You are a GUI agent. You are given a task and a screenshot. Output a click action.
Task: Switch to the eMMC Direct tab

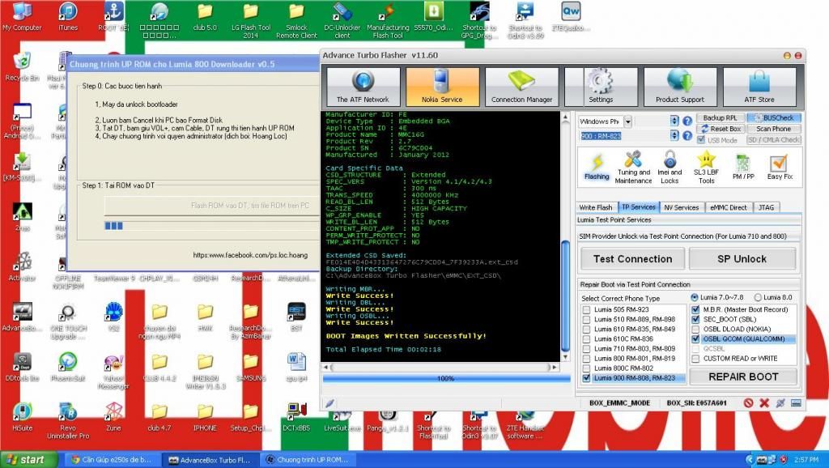click(728, 207)
